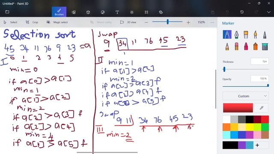Switch to the Brushes tab
The height and width of the screenshot is (154, 274).
(x=59, y=12)
